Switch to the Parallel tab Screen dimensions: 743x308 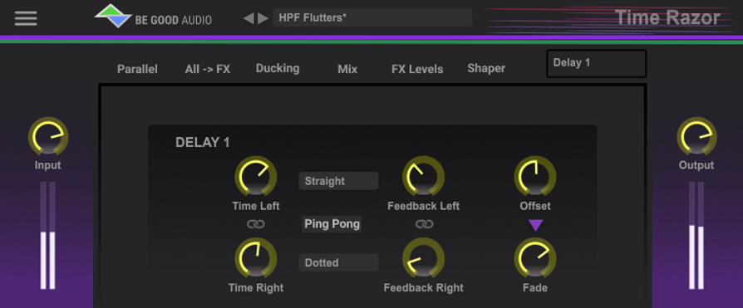pos(137,69)
